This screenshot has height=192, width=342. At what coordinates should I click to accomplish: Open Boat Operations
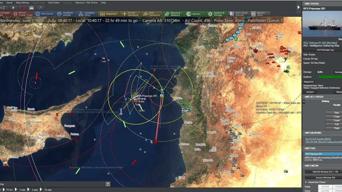click(152, 14)
